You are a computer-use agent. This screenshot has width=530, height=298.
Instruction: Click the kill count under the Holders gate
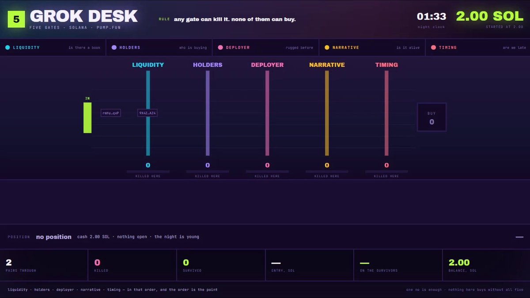pyautogui.click(x=208, y=165)
